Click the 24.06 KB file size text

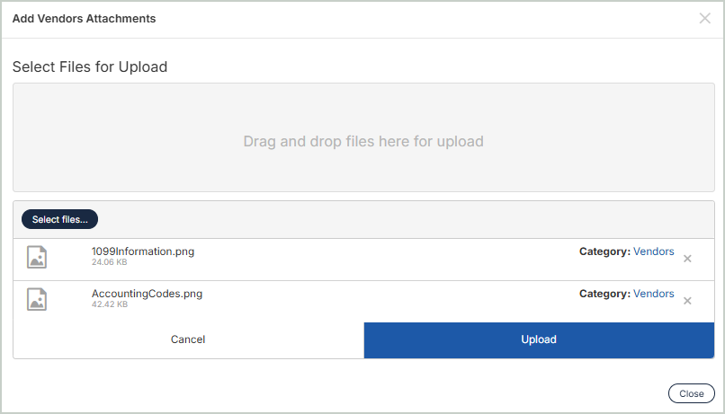(x=109, y=263)
